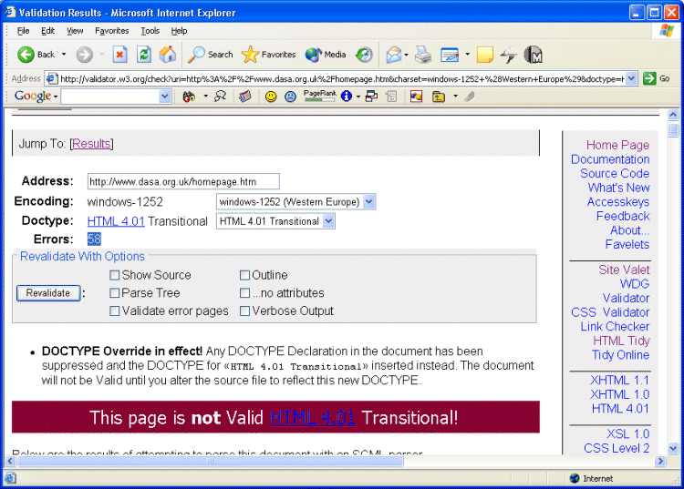Tick the Parse Tree checkbox
This screenshot has height=489, width=684.
click(x=114, y=293)
